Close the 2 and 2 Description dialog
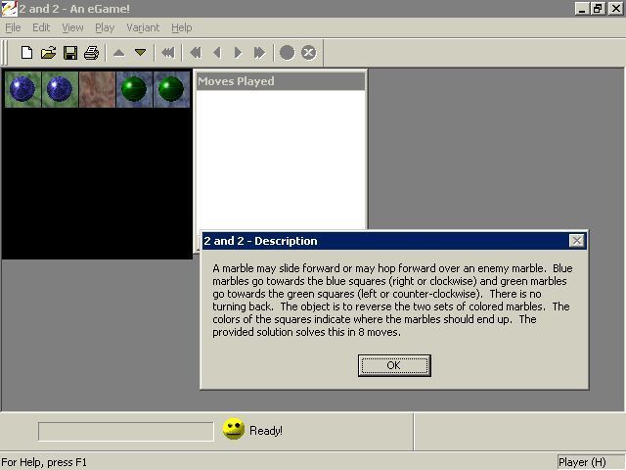 click(576, 241)
